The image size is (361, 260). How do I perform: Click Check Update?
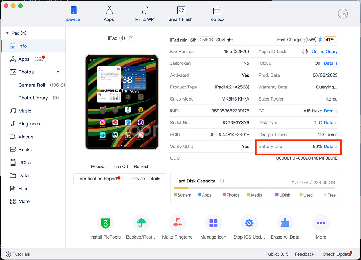coord(337,254)
